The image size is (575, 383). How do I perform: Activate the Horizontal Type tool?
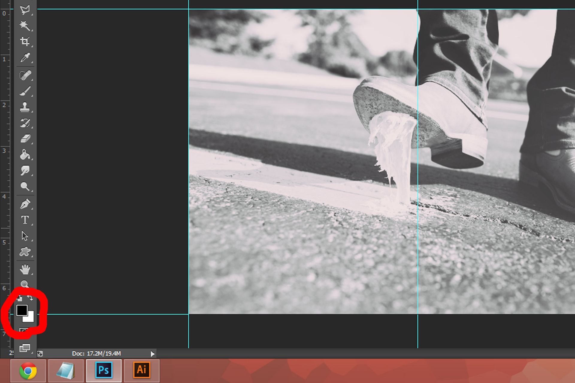click(25, 220)
